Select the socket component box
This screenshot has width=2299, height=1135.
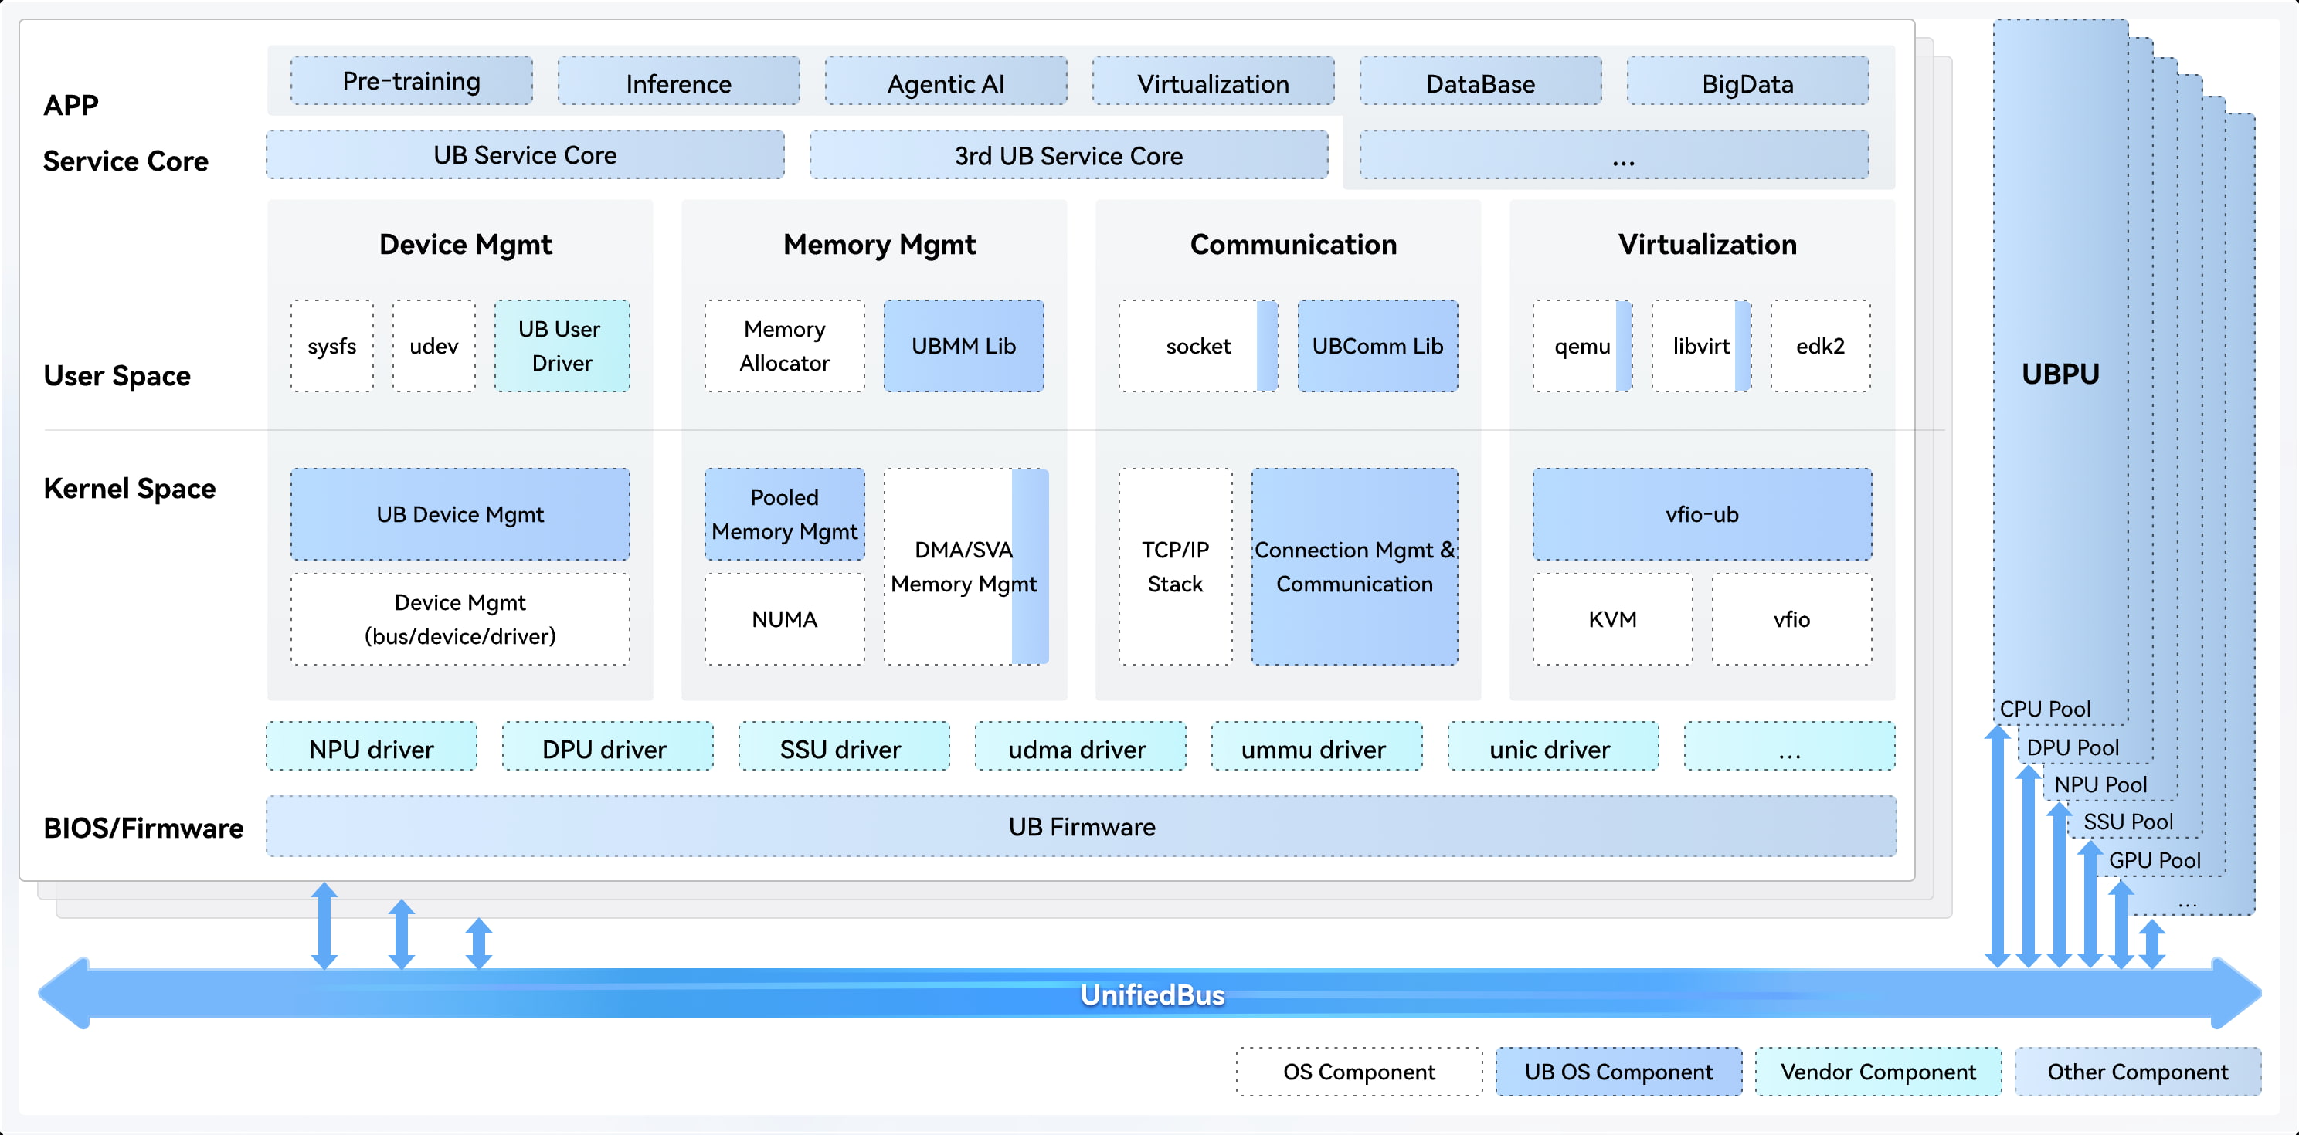pyautogui.click(x=1197, y=346)
